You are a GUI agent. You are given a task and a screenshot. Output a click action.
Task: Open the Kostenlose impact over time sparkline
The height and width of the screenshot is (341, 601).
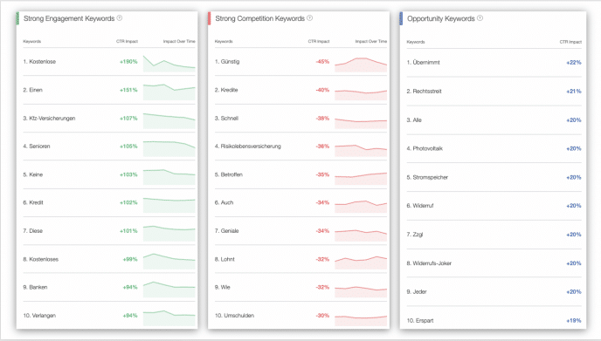point(169,63)
